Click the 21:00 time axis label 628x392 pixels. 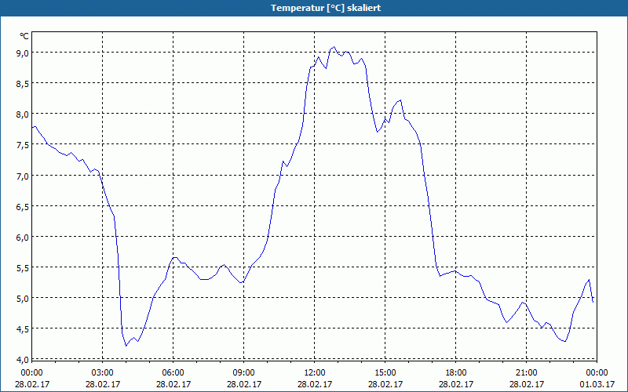click(x=526, y=373)
